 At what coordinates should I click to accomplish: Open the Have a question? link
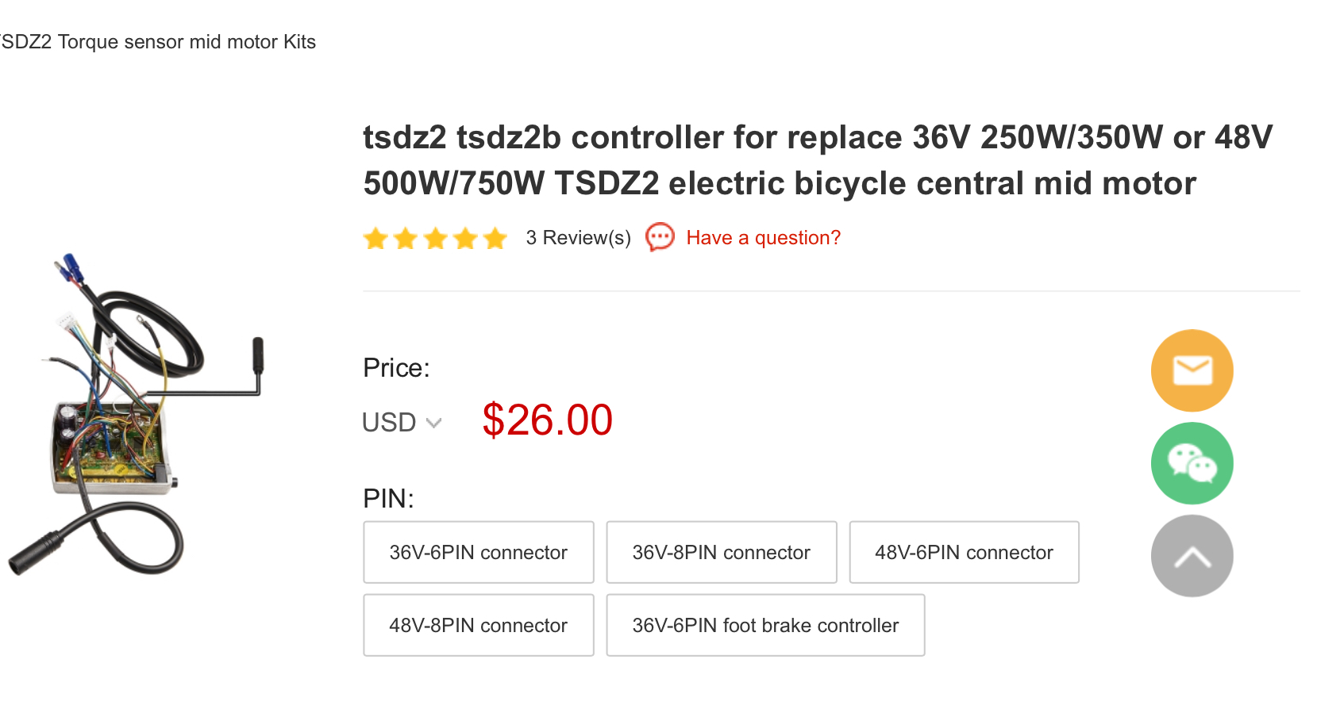coord(763,238)
